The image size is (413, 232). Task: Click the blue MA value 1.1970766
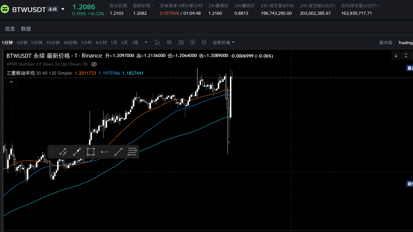[x=109, y=73]
